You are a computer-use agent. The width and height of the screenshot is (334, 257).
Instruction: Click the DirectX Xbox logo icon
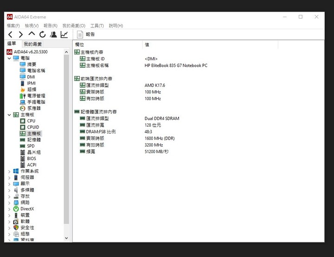(x=16, y=209)
